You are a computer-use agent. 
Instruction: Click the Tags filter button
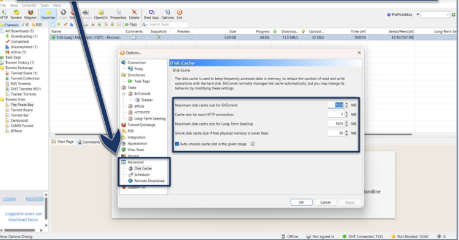tap(131, 24)
